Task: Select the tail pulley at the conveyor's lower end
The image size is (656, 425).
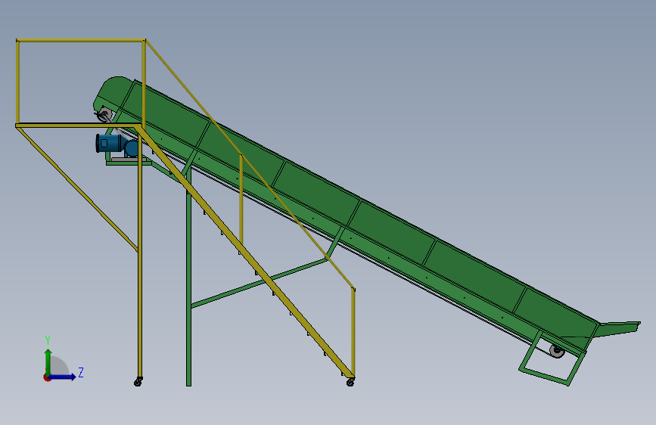Action: pyautogui.click(x=557, y=351)
